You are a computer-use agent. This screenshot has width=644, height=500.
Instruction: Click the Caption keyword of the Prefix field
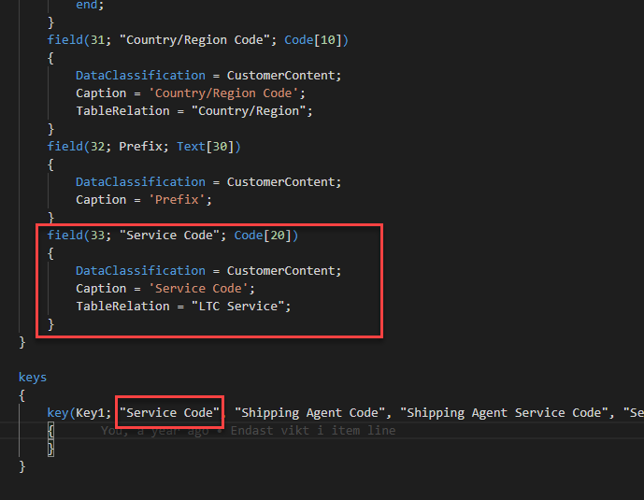101,199
